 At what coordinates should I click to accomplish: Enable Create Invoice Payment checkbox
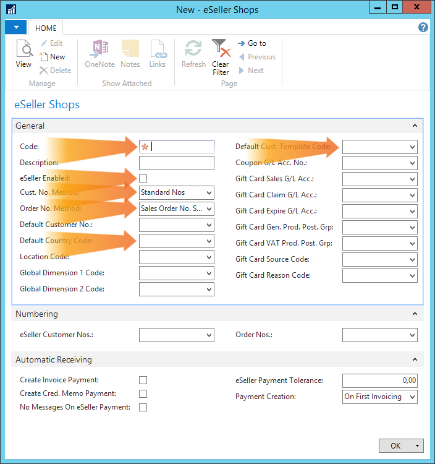(x=143, y=380)
